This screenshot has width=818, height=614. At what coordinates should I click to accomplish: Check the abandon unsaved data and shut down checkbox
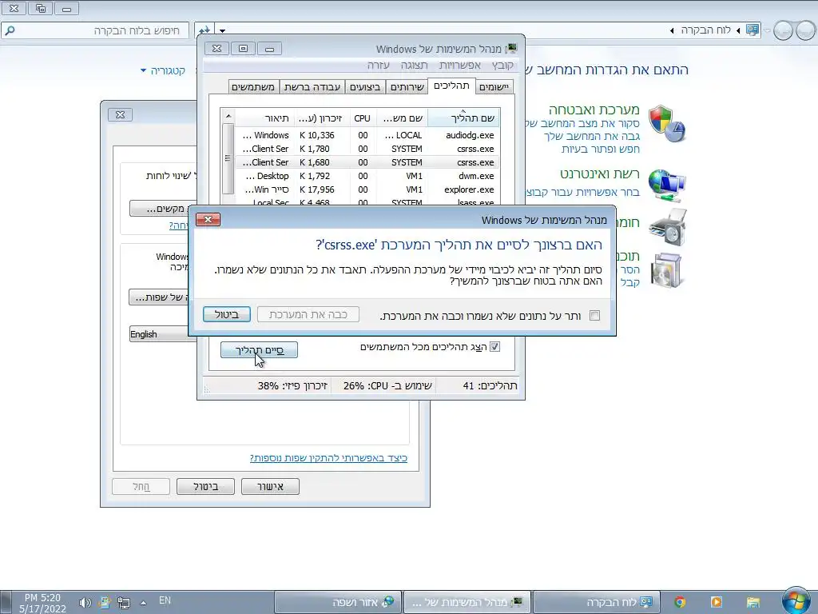(x=594, y=315)
